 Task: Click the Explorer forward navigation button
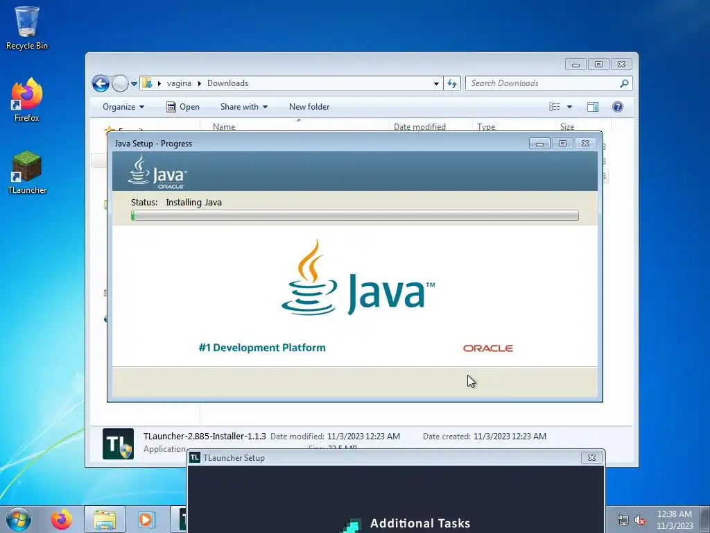[x=120, y=83]
